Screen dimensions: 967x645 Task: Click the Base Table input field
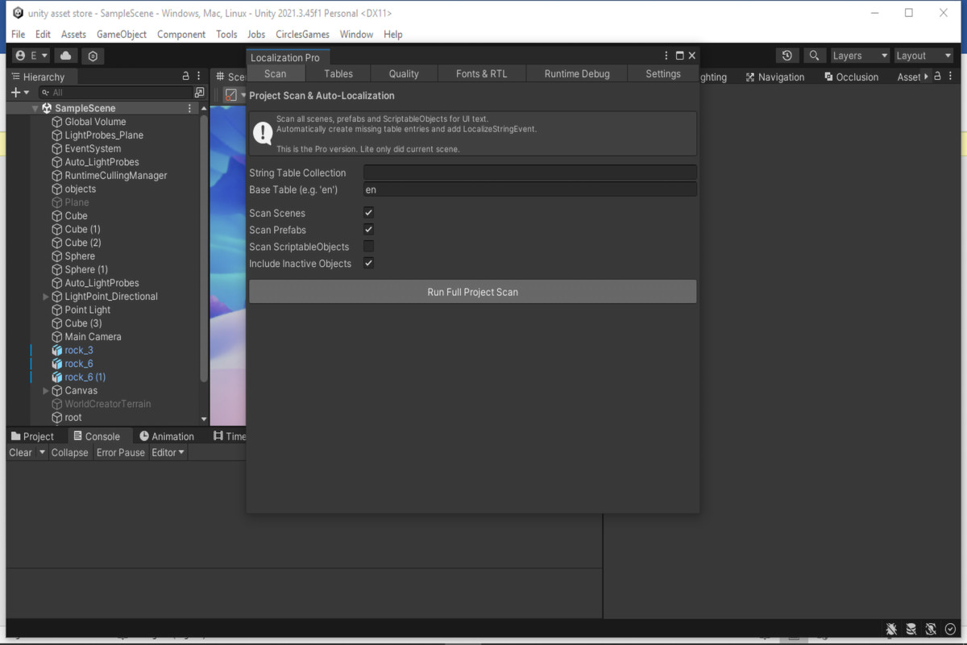pyautogui.click(x=530, y=189)
